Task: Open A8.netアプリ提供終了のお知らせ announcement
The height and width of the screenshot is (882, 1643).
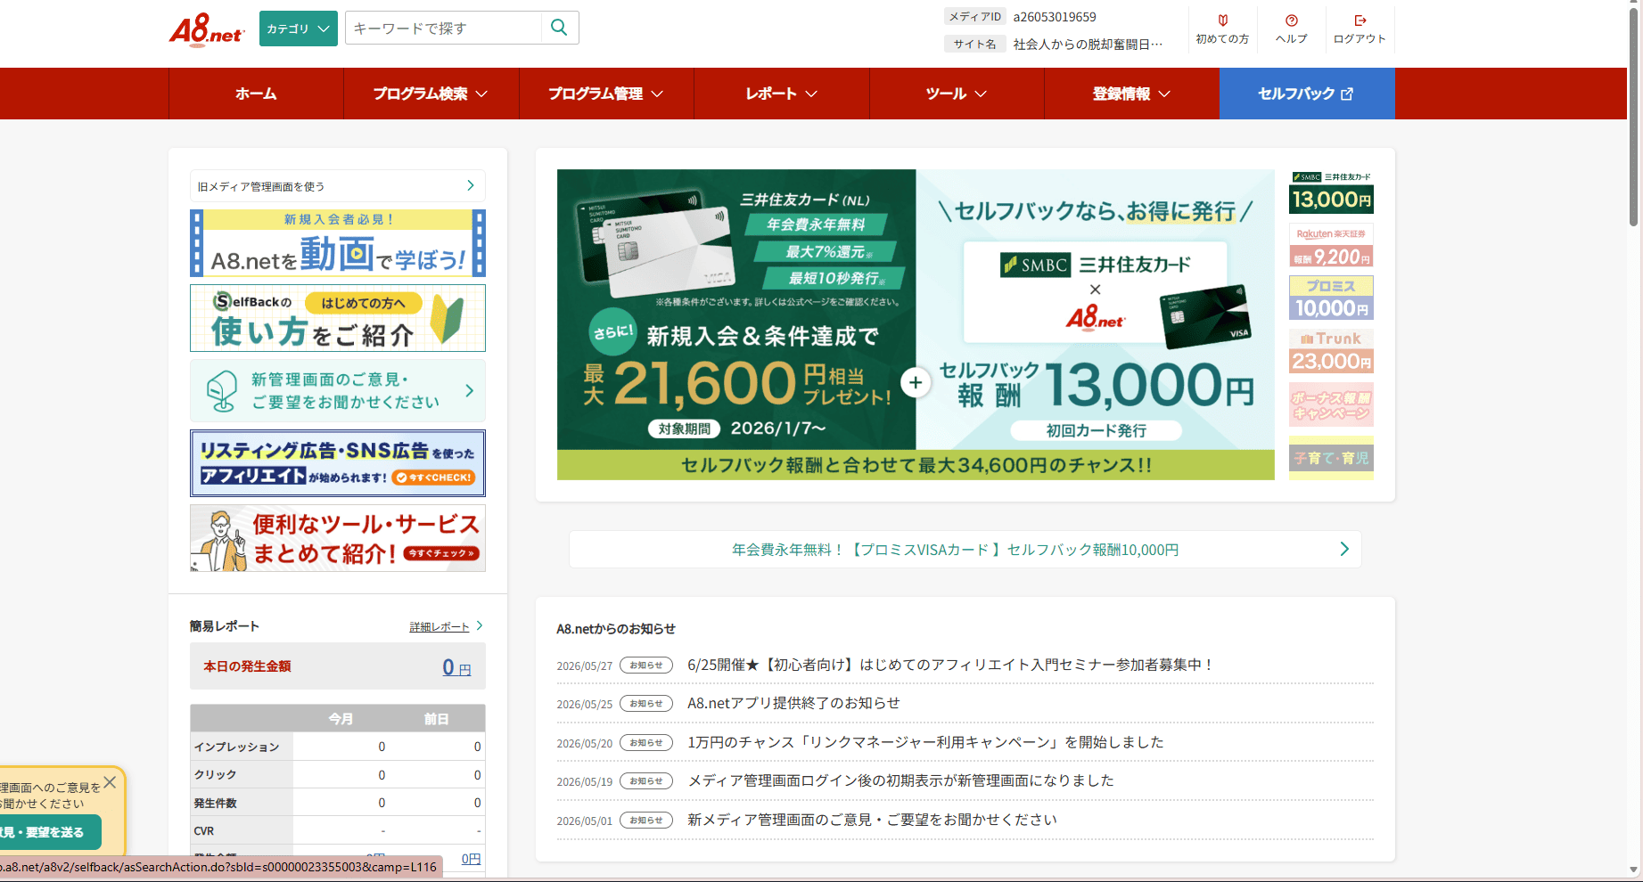Action: pos(793,703)
